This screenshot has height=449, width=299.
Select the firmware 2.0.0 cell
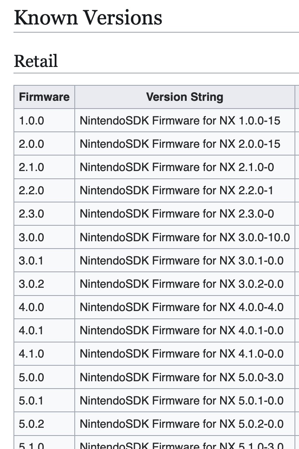[31, 144]
